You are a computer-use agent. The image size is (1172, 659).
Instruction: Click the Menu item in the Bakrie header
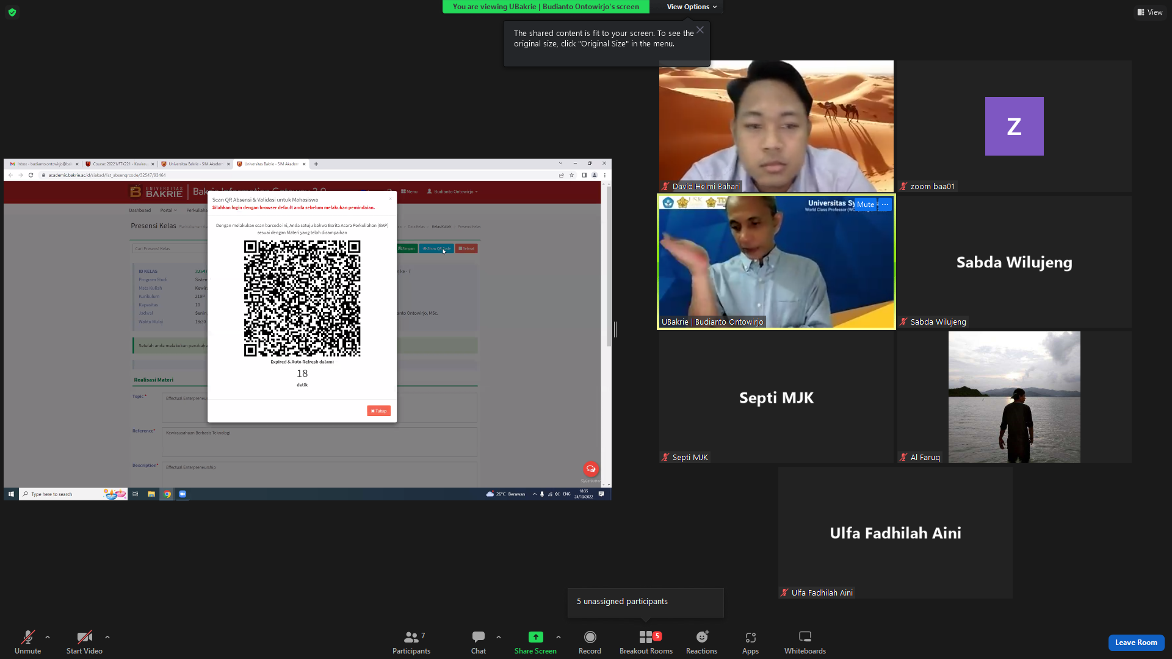point(409,192)
